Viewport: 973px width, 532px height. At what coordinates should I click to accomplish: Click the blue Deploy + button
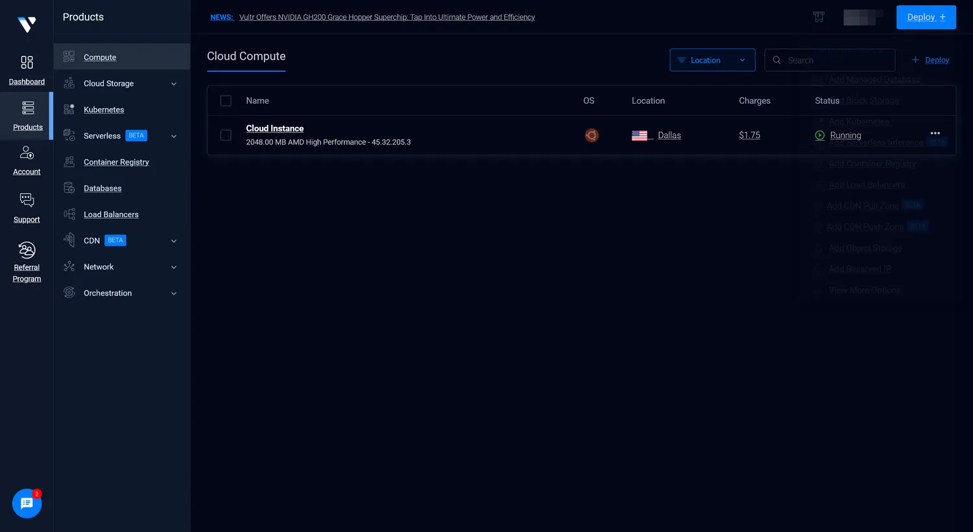tap(926, 17)
